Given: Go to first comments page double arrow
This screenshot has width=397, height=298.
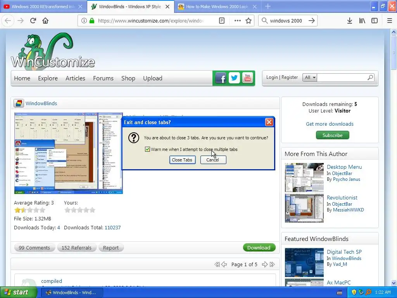Looking at the screenshot, I should (x=217, y=265).
